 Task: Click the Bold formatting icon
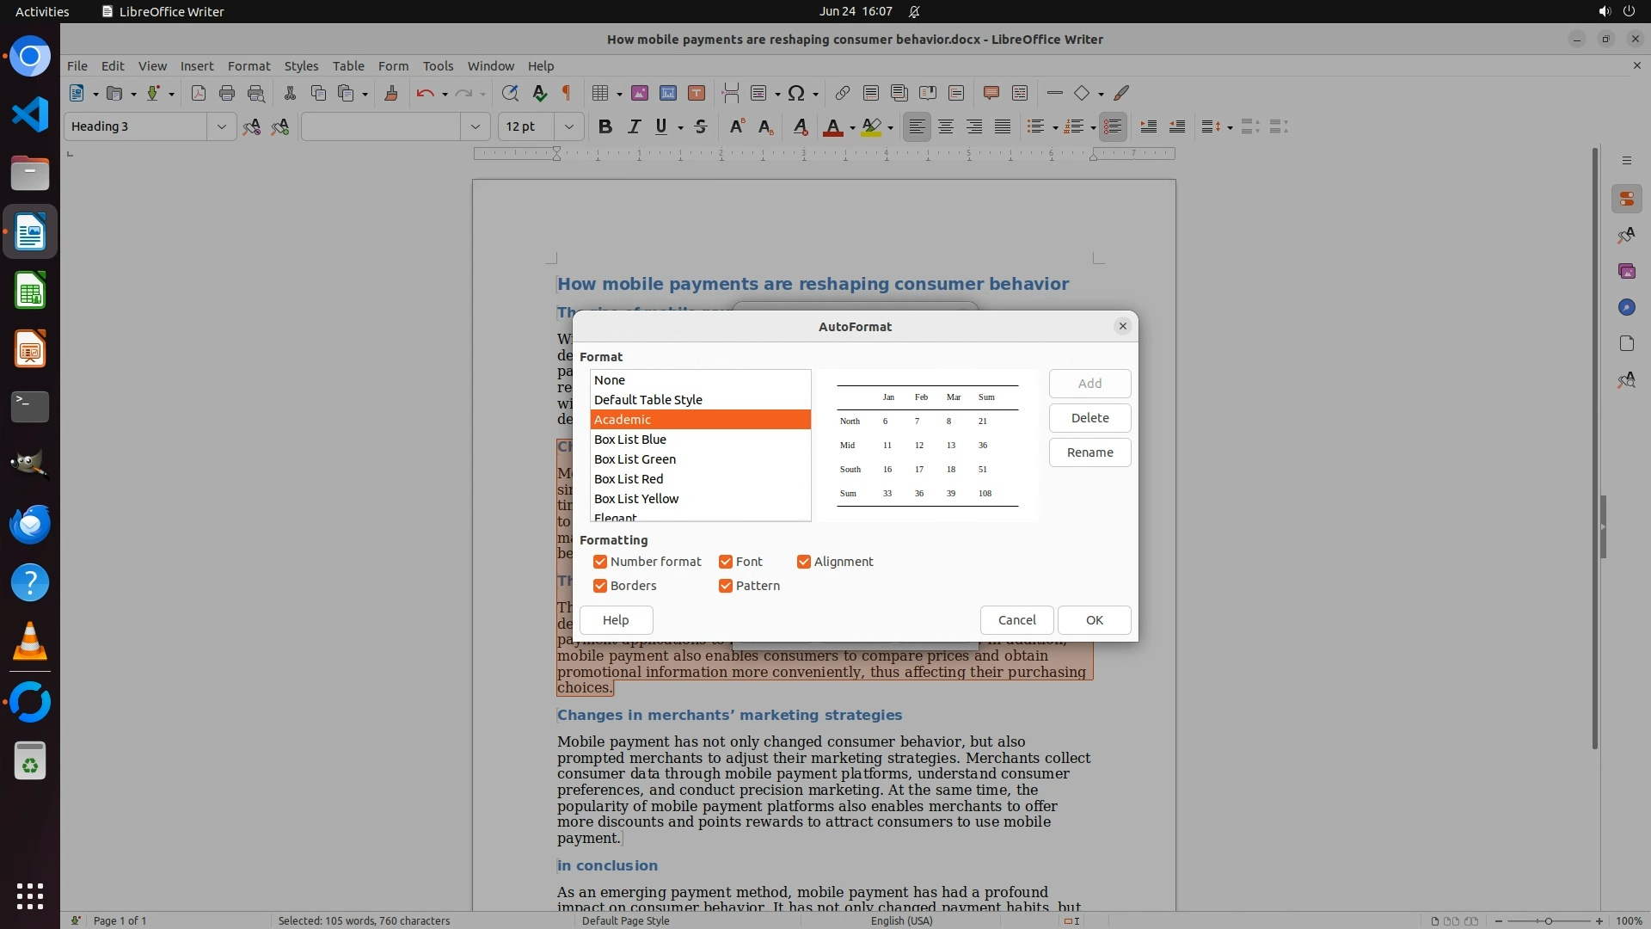605,126
